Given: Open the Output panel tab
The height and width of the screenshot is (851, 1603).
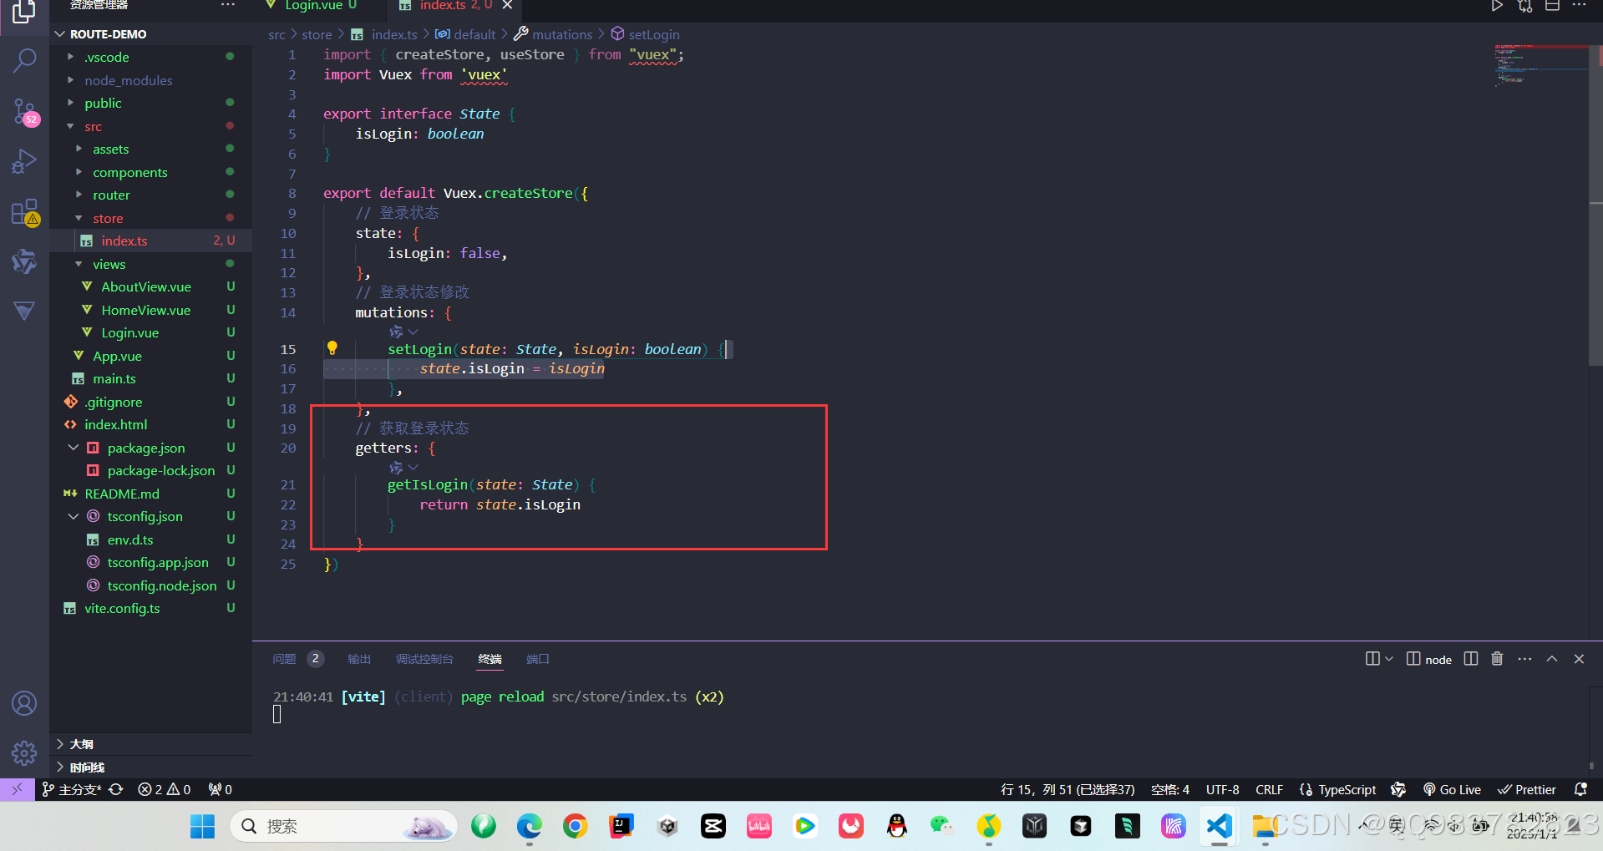Looking at the screenshot, I should coord(359,659).
